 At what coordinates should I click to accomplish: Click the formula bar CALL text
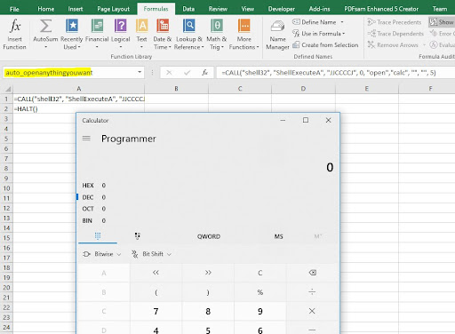(x=329, y=73)
